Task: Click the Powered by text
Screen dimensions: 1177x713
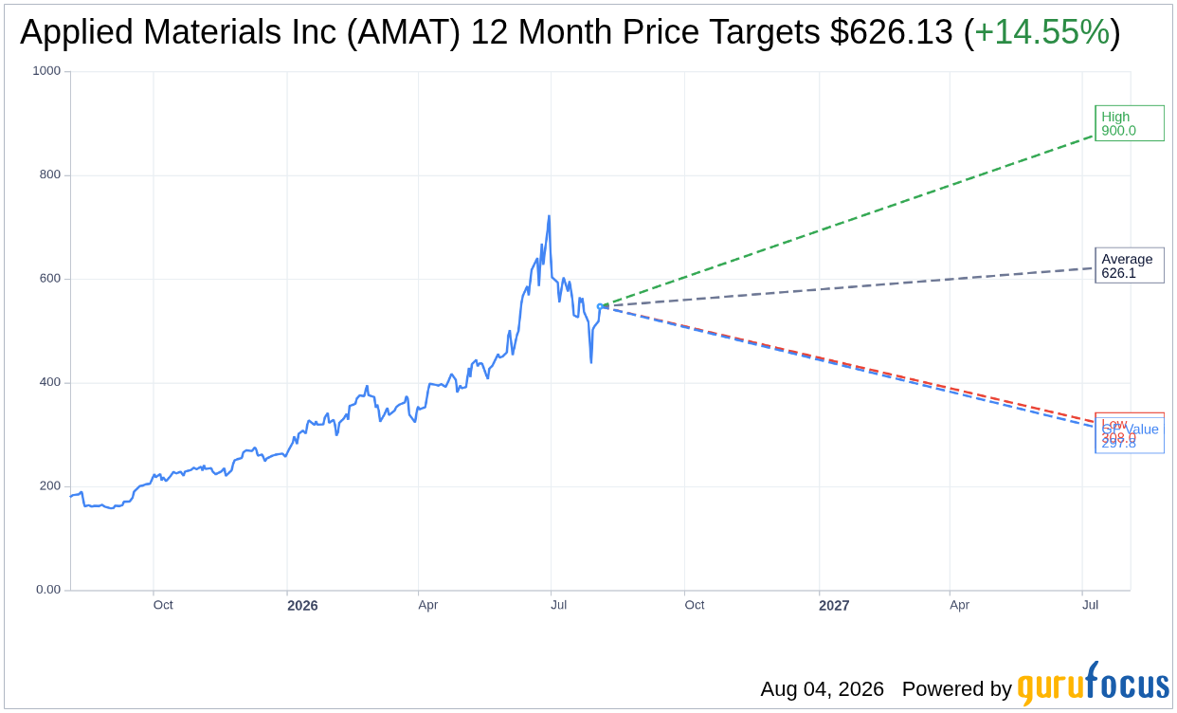Action: tap(957, 689)
